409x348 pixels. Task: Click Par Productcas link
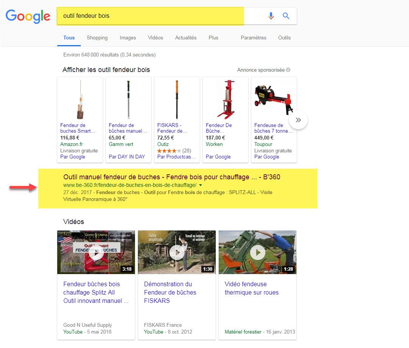point(176,157)
